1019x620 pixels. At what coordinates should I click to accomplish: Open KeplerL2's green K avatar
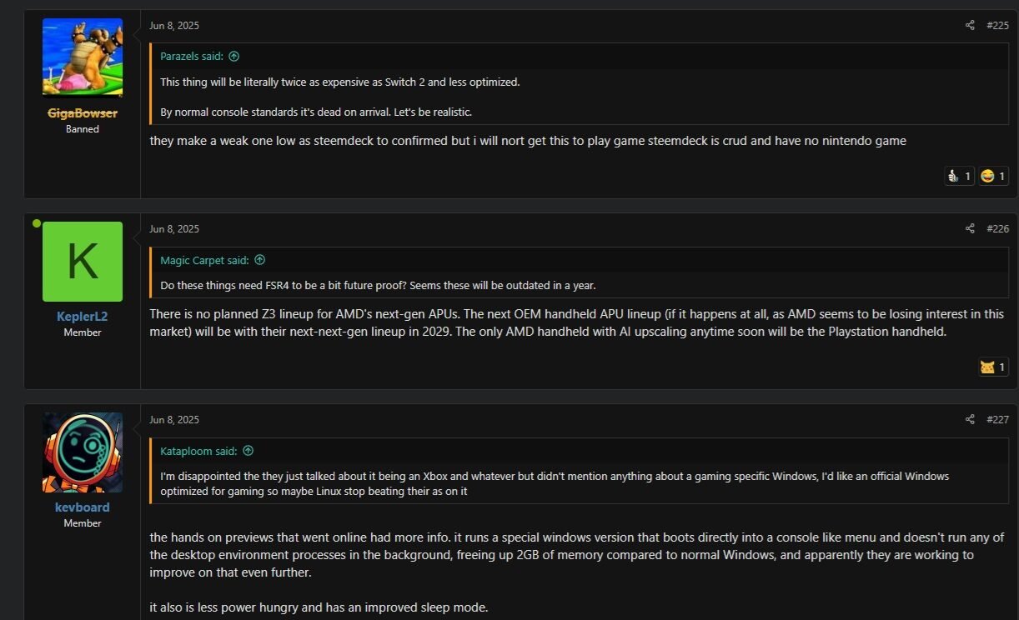83,262
